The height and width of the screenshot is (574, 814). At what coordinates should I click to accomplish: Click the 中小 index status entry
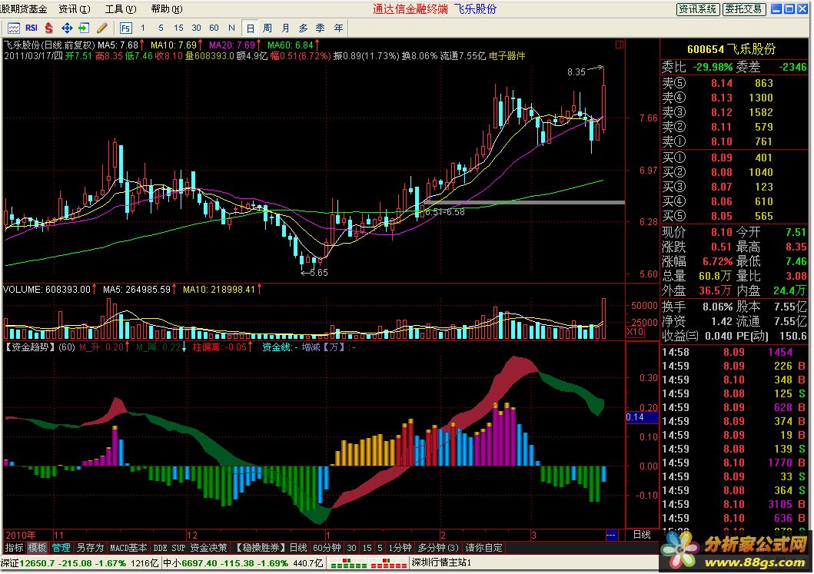click(x=243, y=563)
